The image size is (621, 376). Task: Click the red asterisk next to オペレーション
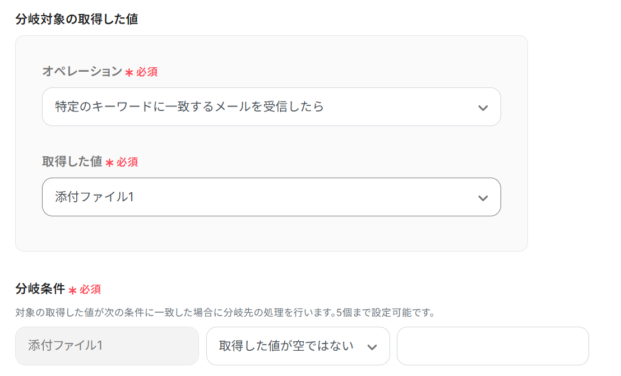point(129,72)
